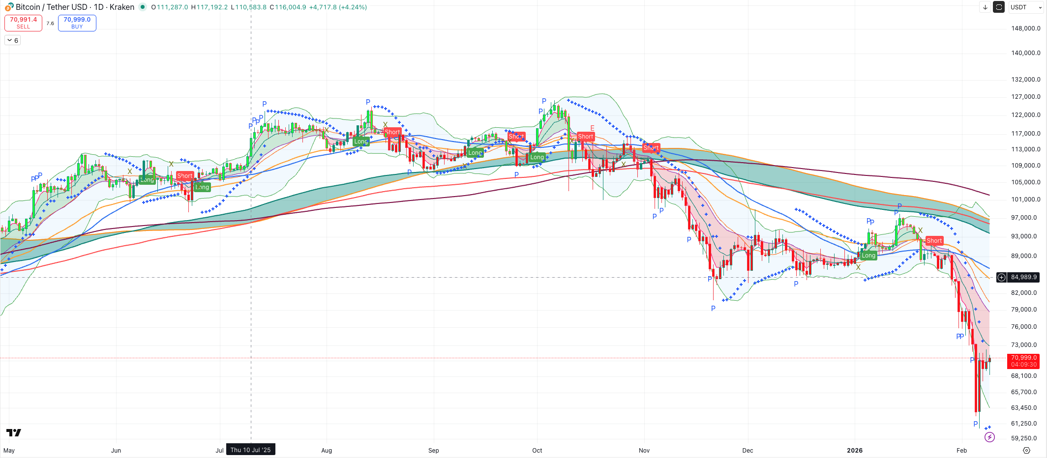Click the green Long label near early January
The image size is (1047, 458).
[868, 256]
